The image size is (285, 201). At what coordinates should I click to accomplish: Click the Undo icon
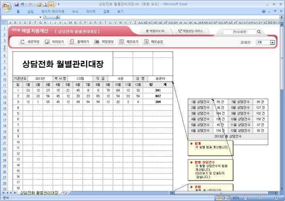pos(22,4)
